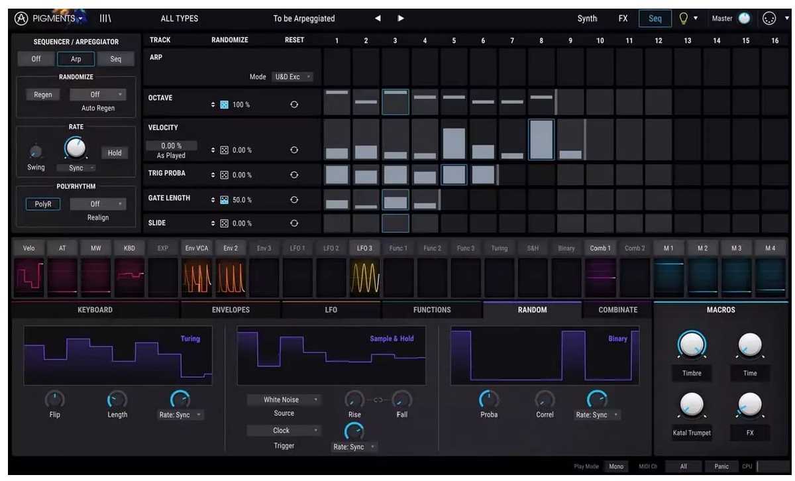Image resolution: width=795 pixels, height=481 pixels.
Task: Select the M 1 macro modulation source
Action: pos(668,248)
